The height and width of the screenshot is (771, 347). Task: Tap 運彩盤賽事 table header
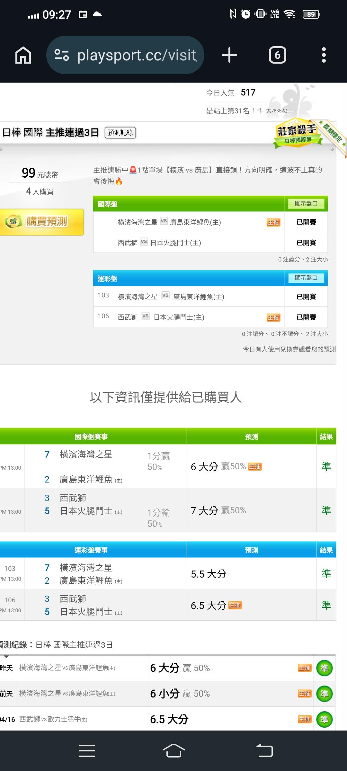pos(91,550)
